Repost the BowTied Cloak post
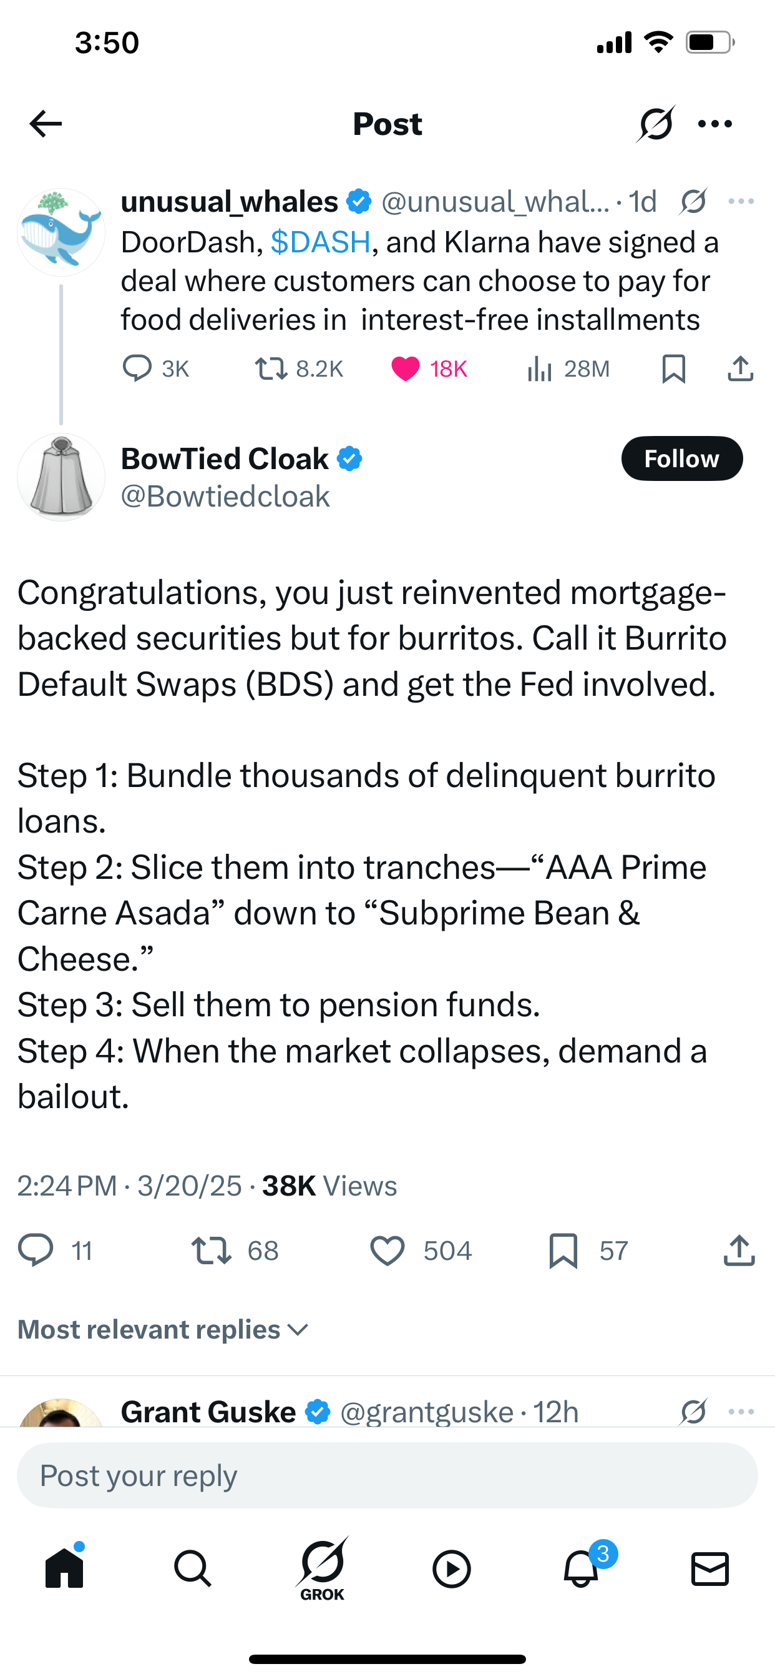This screenshot has width=775, height=1679. click(211, 1250)
